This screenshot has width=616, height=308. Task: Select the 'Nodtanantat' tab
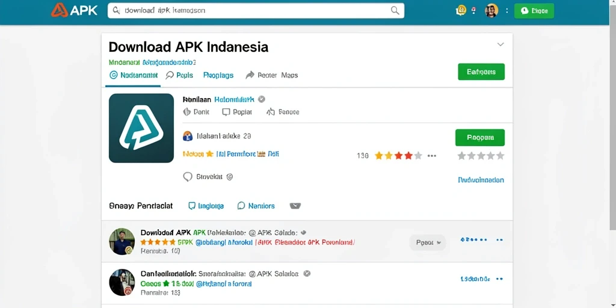(x=133, y=75)
